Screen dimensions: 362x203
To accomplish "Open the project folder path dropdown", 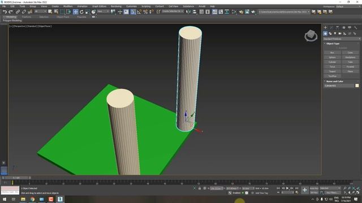I will tap(284, 11).
